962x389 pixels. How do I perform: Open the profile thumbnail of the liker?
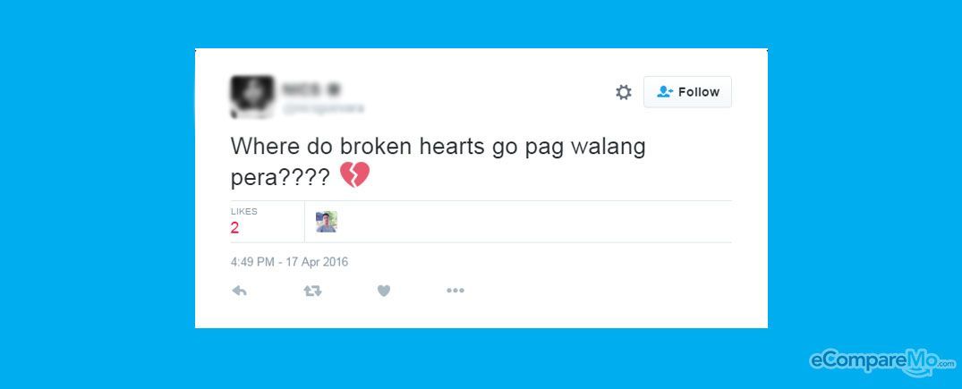(x=327, y=222)
